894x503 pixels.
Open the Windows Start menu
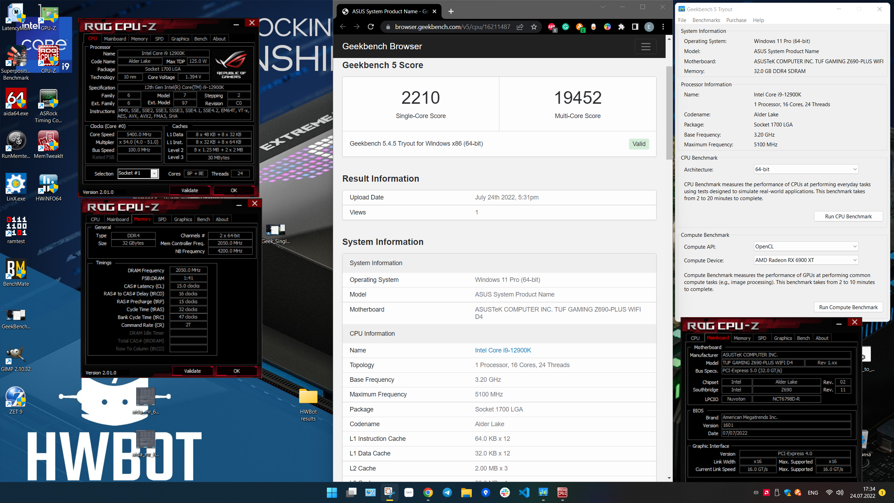(332, 493)
